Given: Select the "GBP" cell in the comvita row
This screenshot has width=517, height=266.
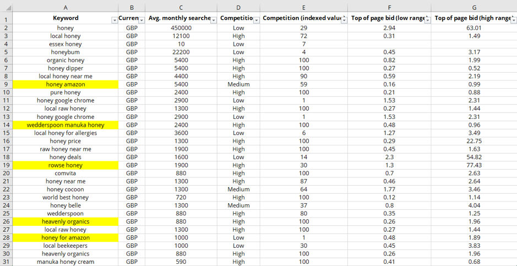Looking at the screenshot, I should [132, 173].
